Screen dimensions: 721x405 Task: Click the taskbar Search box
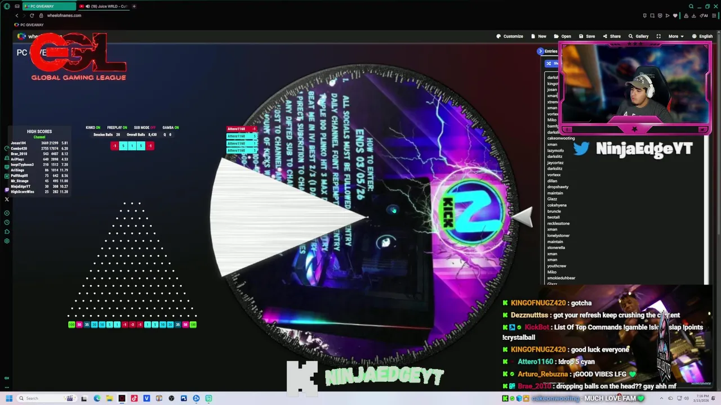point(46,398)
